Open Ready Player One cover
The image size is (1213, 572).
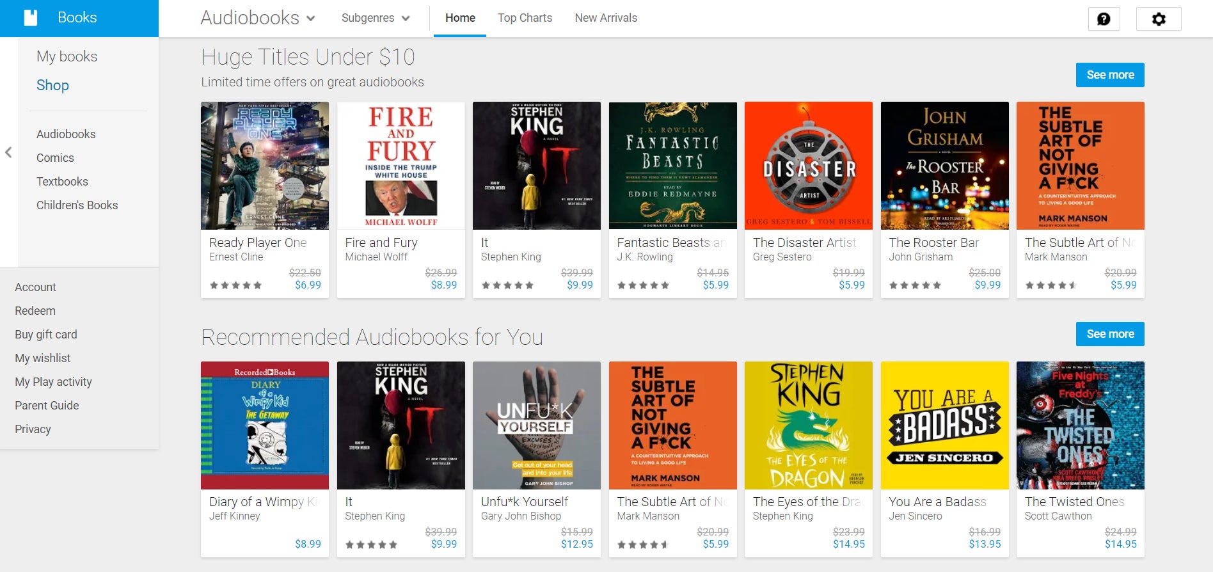pos(265,166)
